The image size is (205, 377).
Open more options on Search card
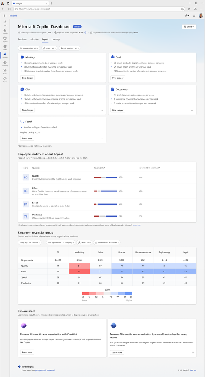click(102, 138)
